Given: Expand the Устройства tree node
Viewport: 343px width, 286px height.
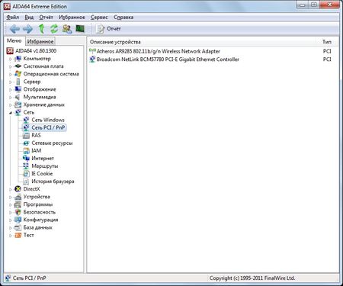Looking at the screenshot, I should pos(10,197).
